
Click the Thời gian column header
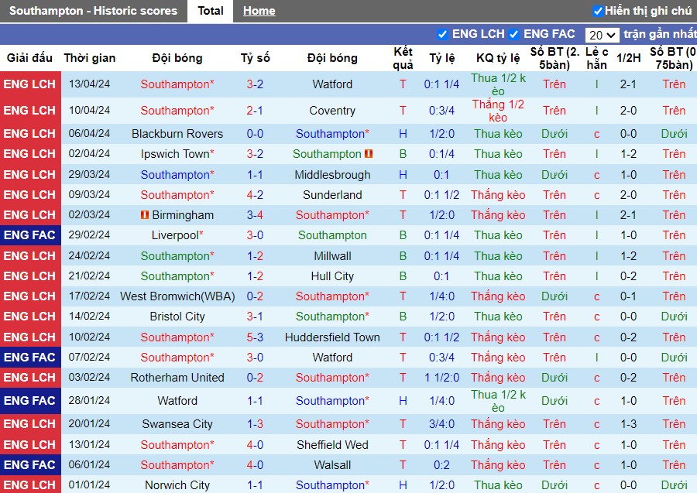tap(89, 58)
